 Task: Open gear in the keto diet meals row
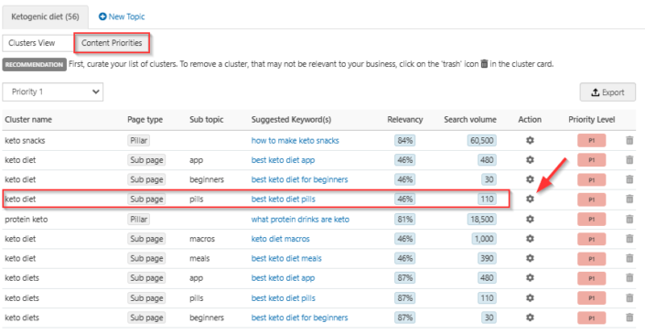(x=530, y=258)
